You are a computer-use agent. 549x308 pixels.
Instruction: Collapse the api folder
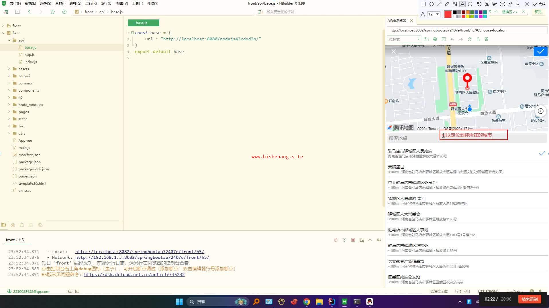(x=9, y=40)
